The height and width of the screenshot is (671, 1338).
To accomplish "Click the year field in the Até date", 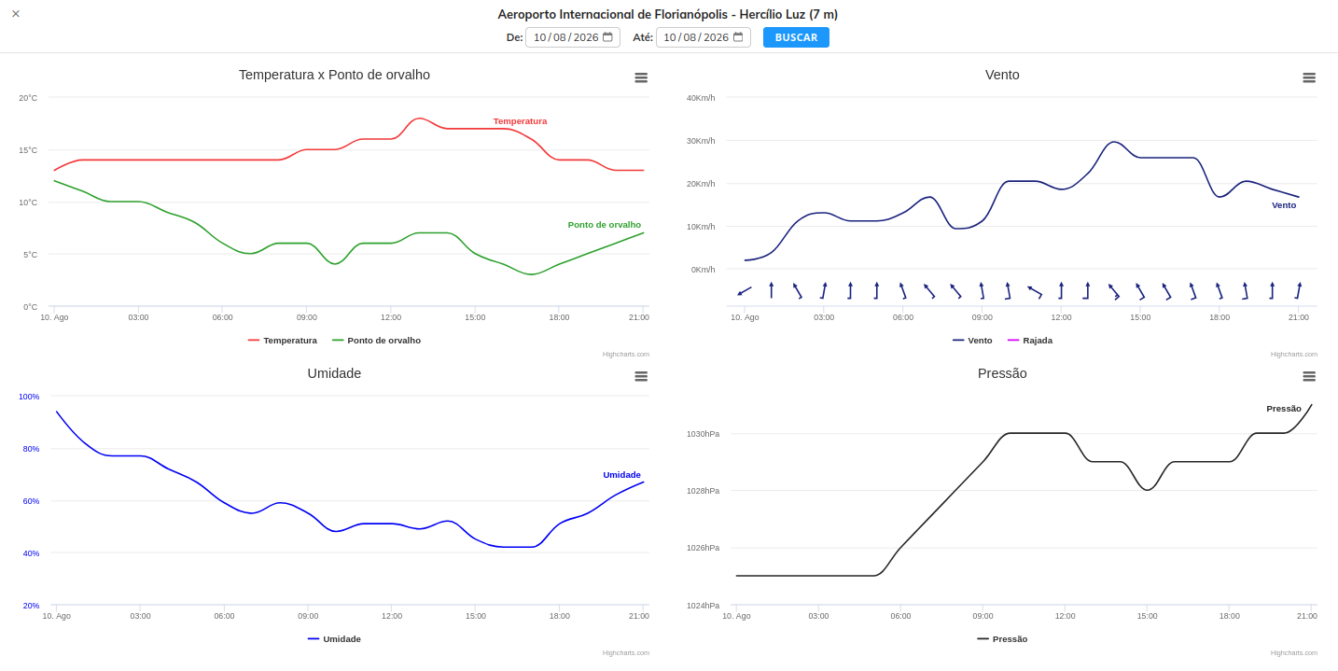I will [716, 37].
